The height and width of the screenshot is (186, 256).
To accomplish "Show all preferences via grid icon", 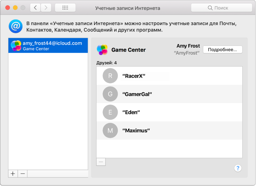I will [65, 8].
